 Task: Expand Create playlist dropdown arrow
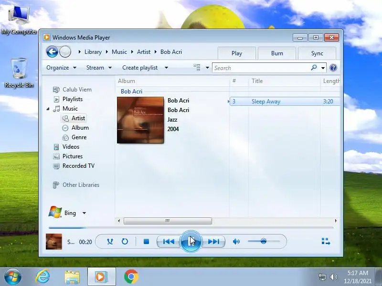[x=166, y=68]
